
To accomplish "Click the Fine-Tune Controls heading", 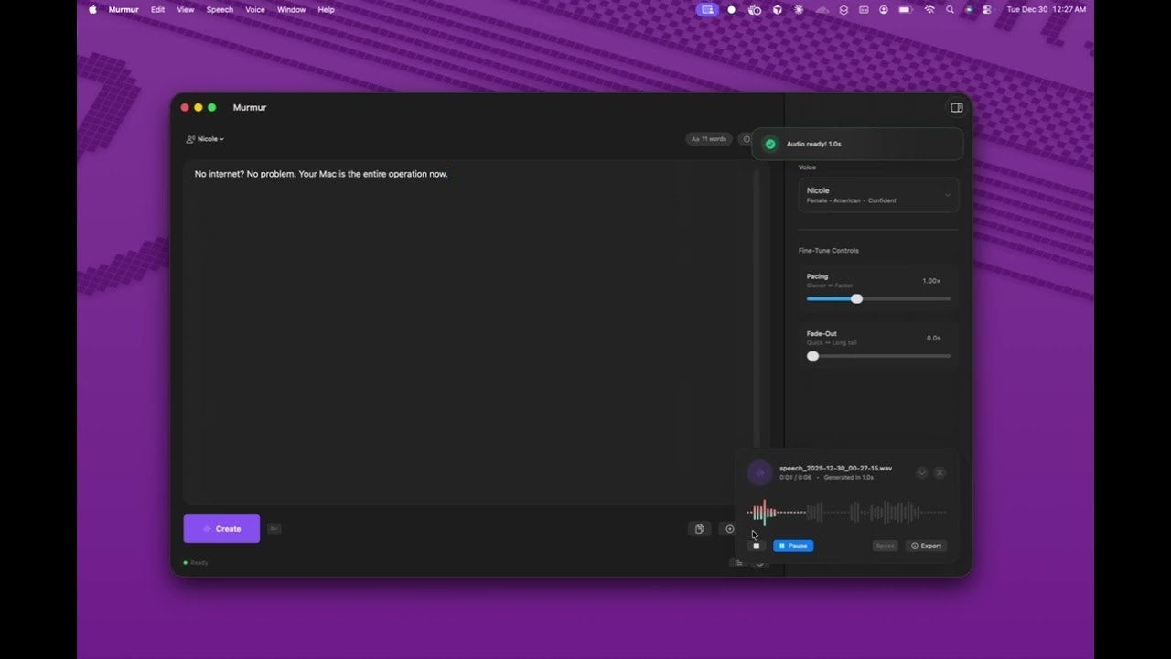I will pyautogui.click(x=828, y=250).
